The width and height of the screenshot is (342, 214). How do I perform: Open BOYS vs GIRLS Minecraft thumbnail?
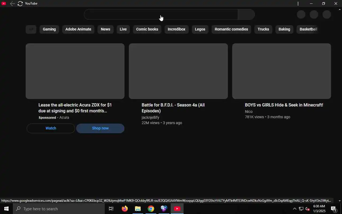(x=282, y=71)
